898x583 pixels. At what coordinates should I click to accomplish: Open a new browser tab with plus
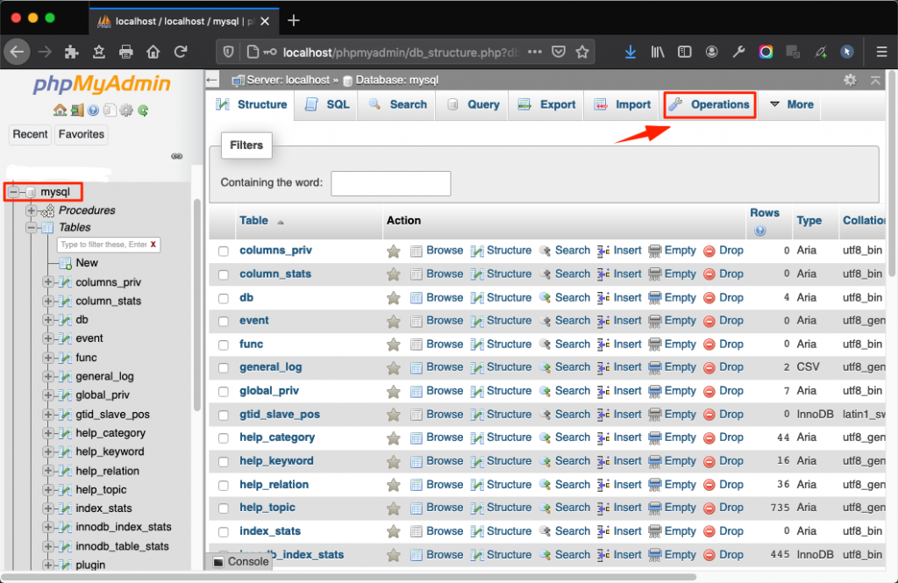click(x=294, y=21)
